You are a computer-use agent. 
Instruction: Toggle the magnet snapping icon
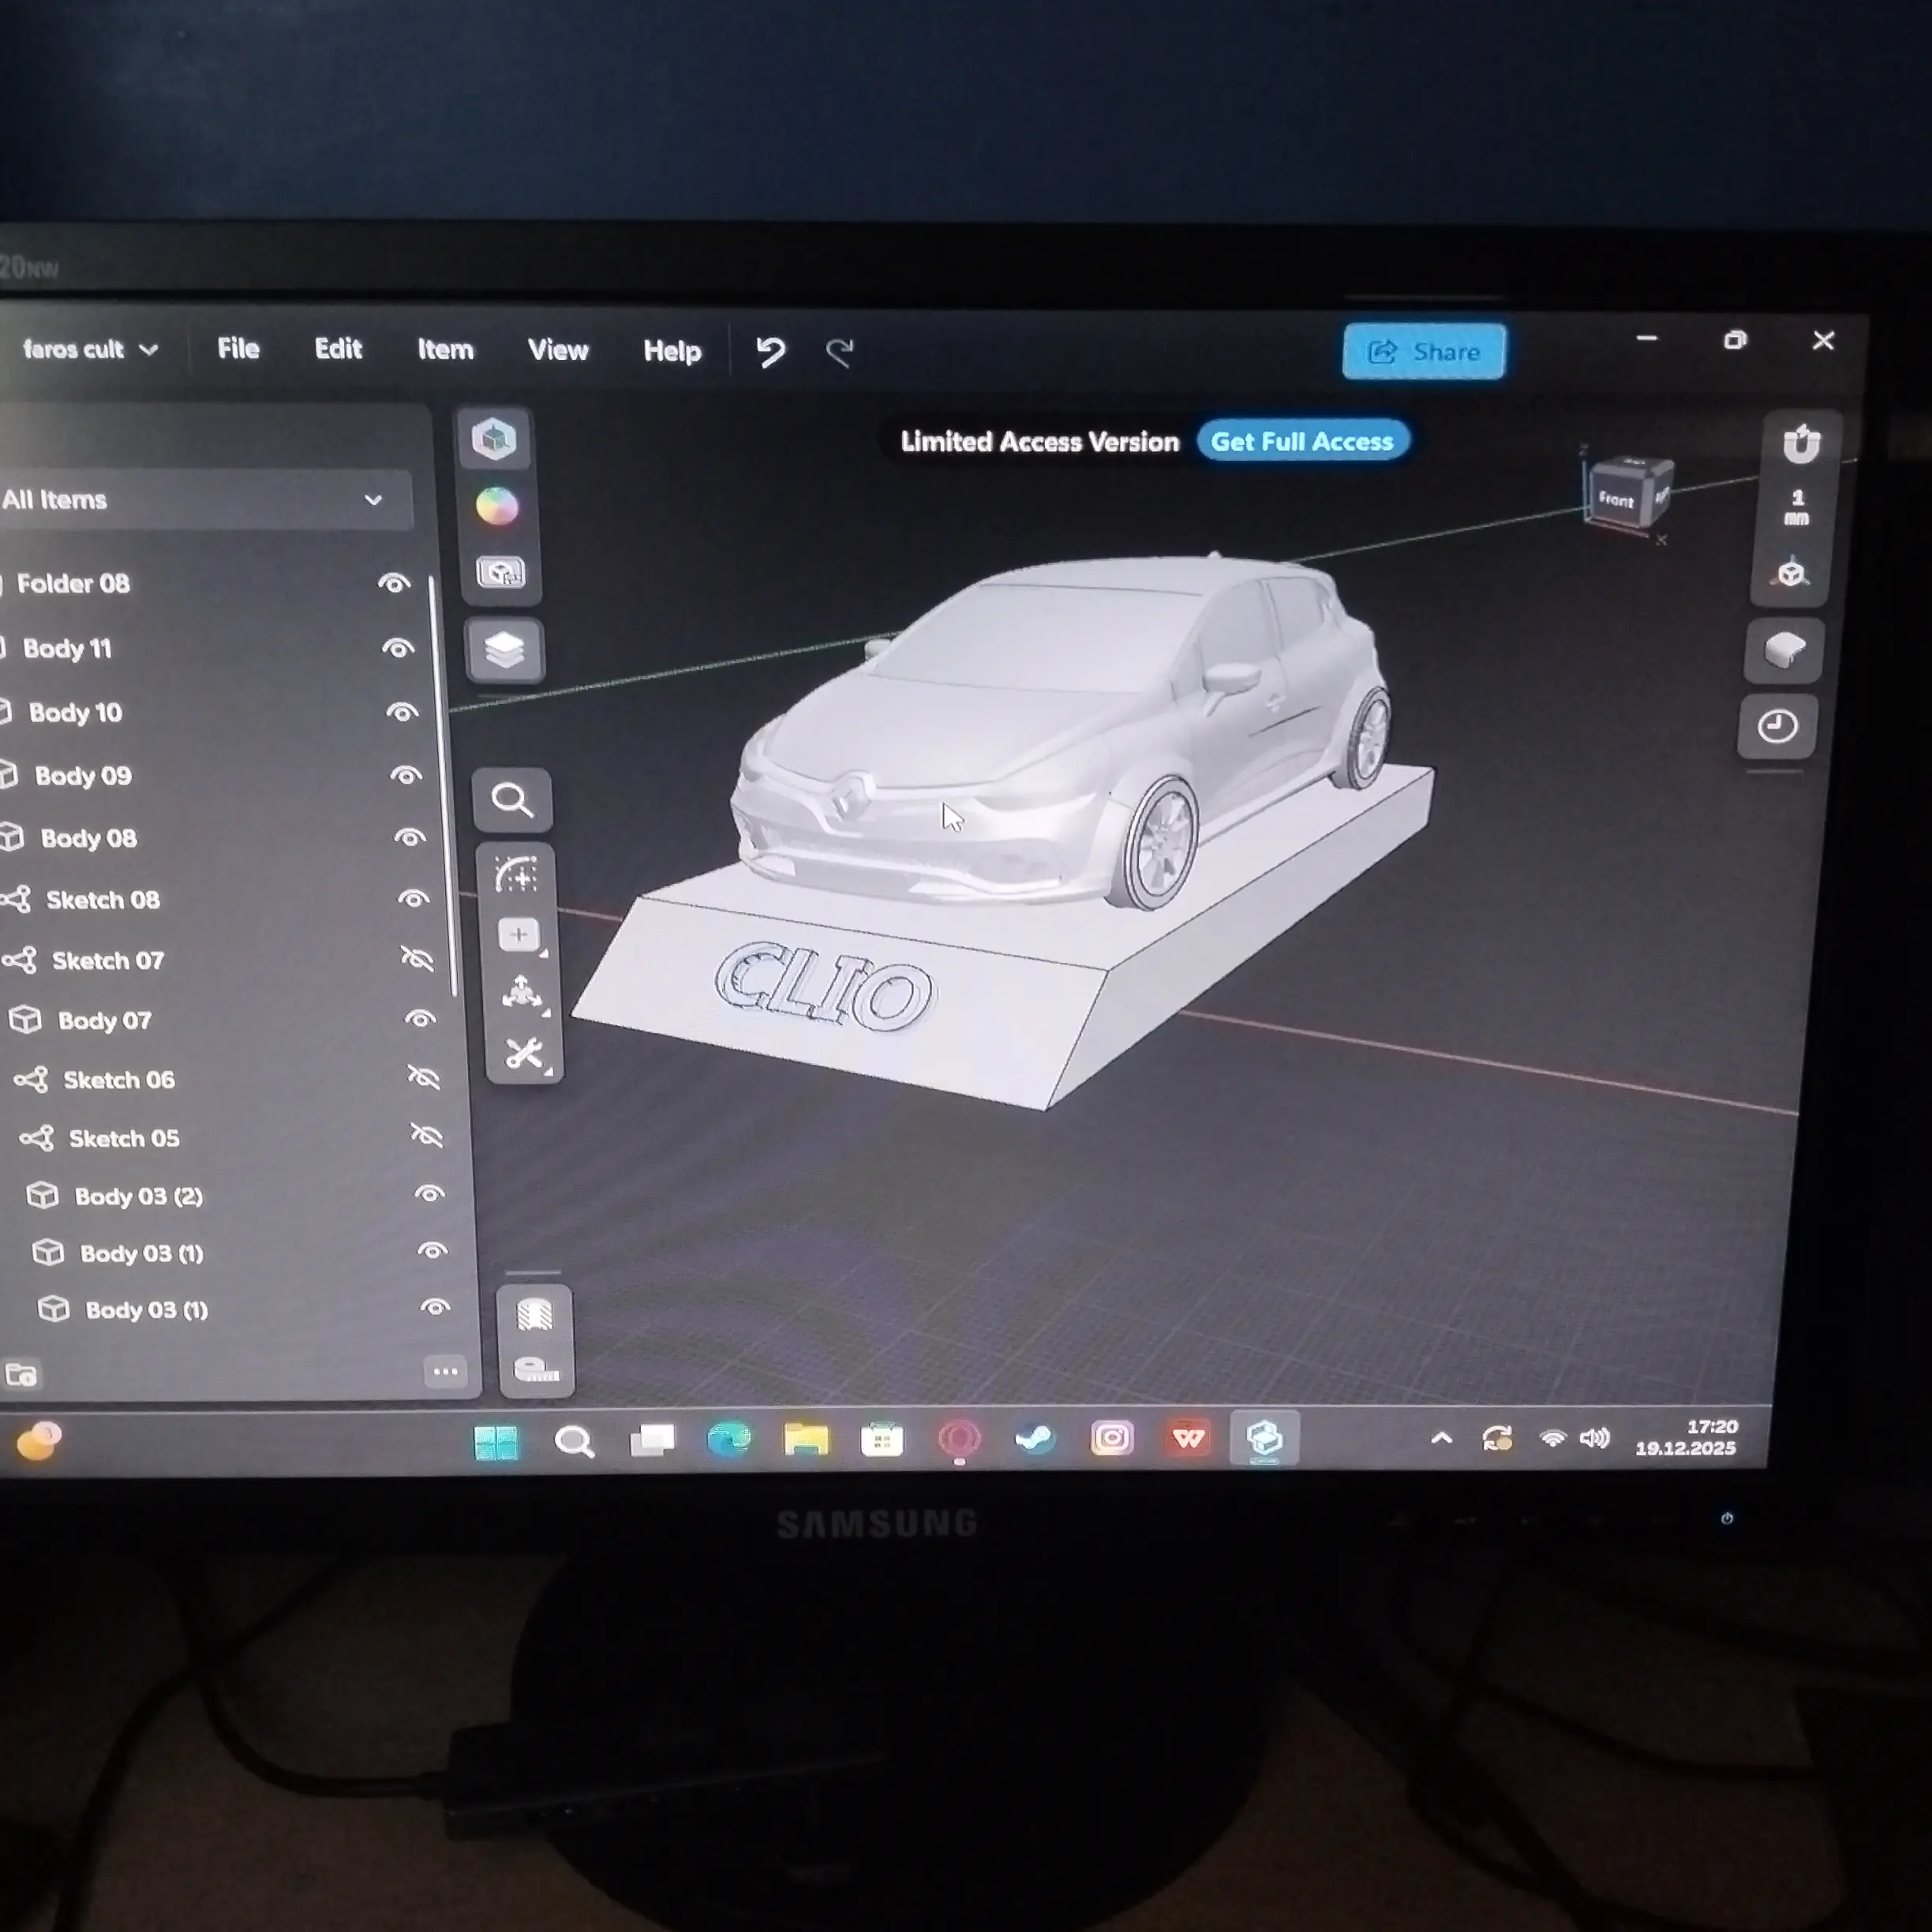tap(1800, 444)
